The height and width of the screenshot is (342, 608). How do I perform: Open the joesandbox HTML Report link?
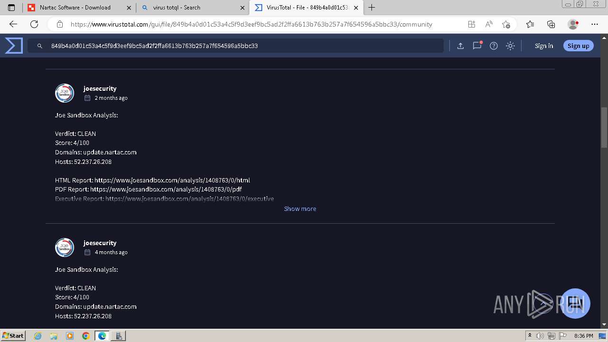172,180
